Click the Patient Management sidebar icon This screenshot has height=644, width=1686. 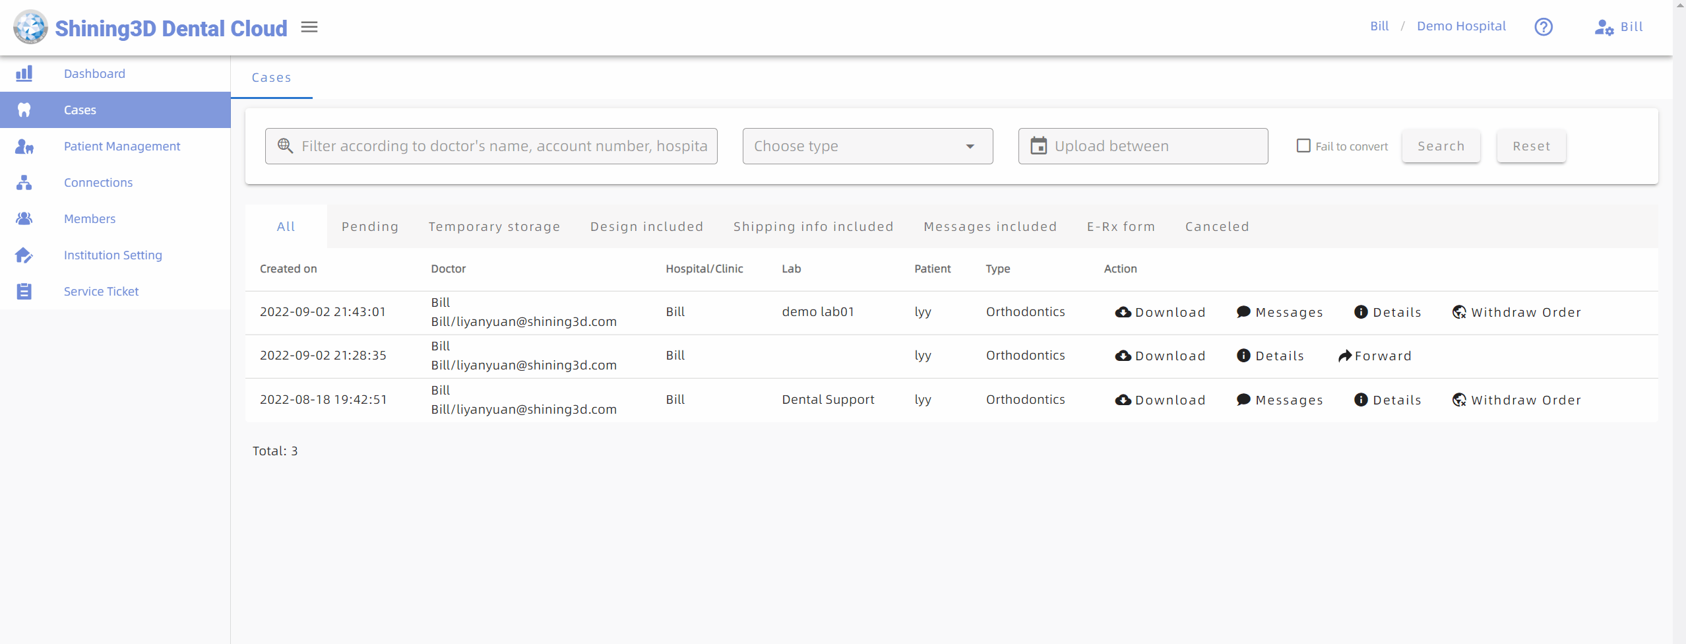[x=24, y=146]
